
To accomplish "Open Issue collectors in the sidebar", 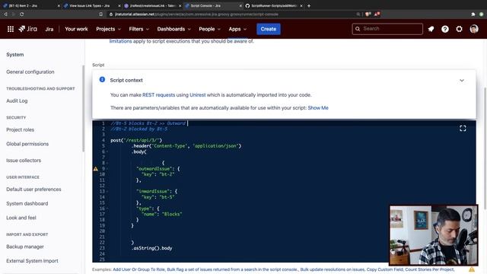I will click(x=24, y=161).
